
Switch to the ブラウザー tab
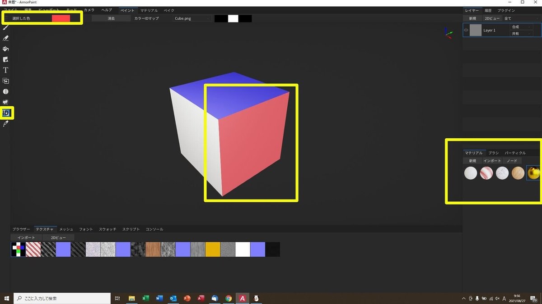pos(21,229)
